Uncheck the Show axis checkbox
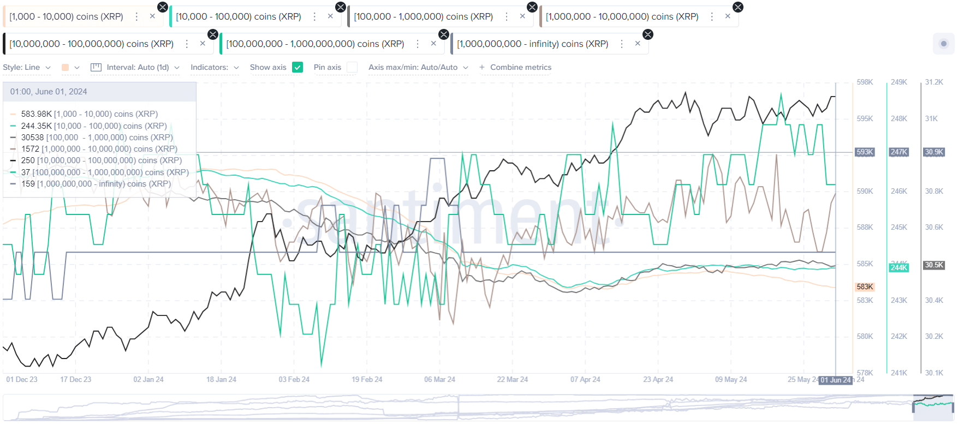 297,67
